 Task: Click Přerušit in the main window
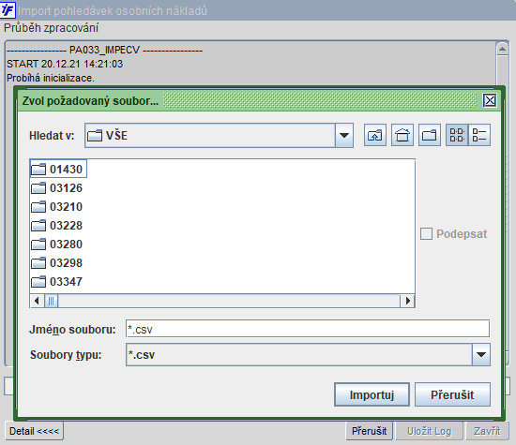tap(370, 431)
